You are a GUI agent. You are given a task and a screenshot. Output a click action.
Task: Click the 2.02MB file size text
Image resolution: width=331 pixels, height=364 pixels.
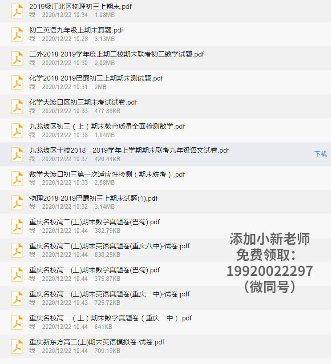point(105,63)
